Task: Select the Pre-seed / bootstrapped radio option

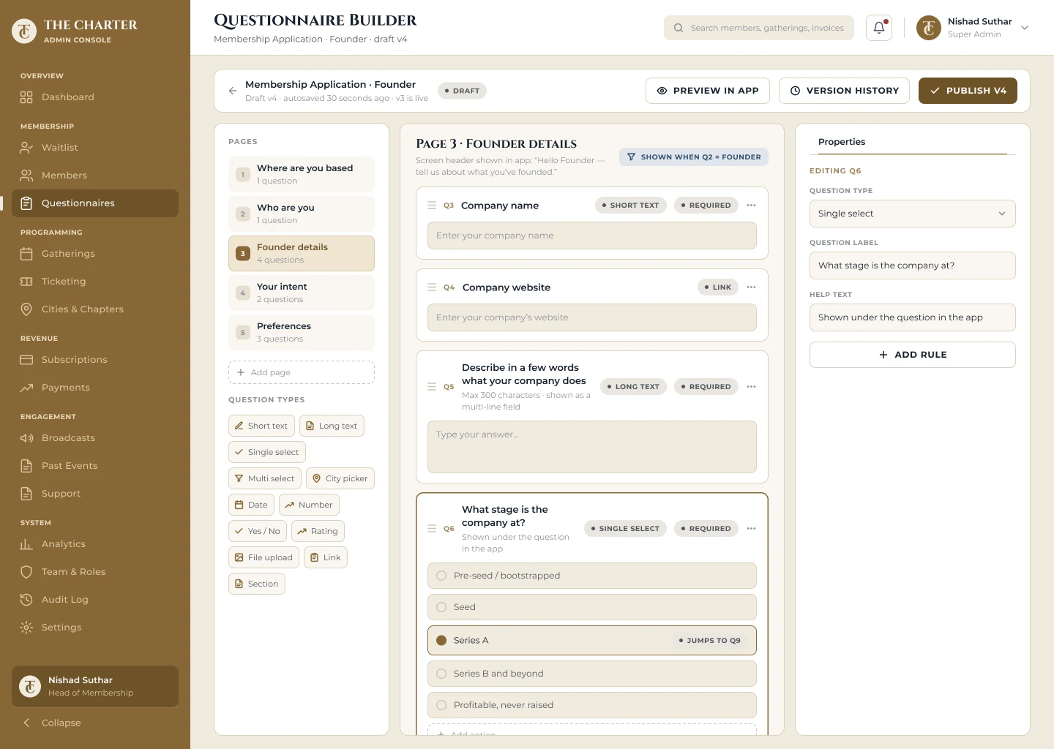Action: coord(441,576)
